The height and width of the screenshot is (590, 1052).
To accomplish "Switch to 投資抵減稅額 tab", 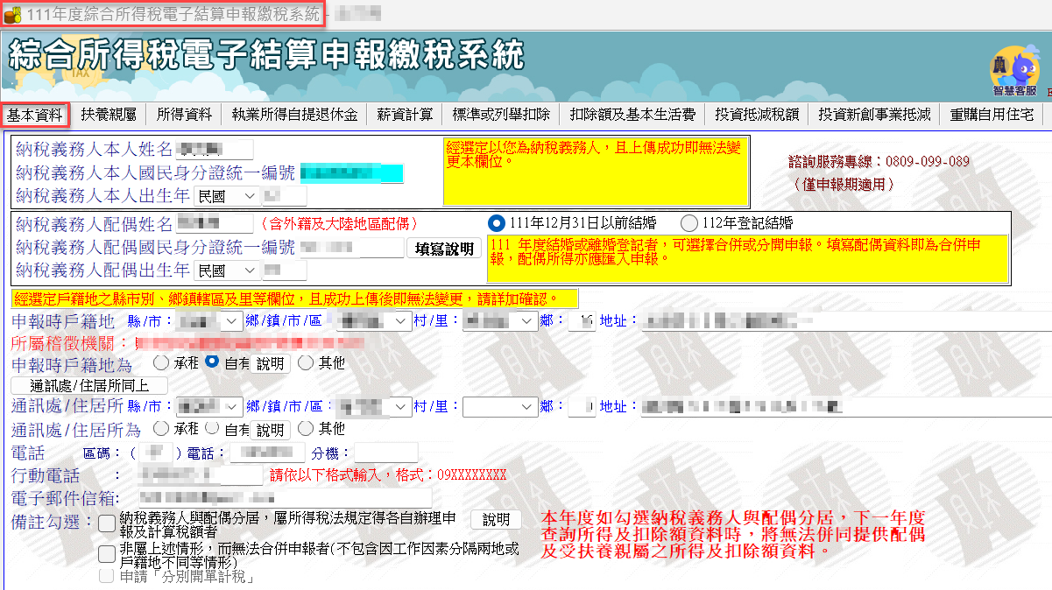I will (757, 115).
